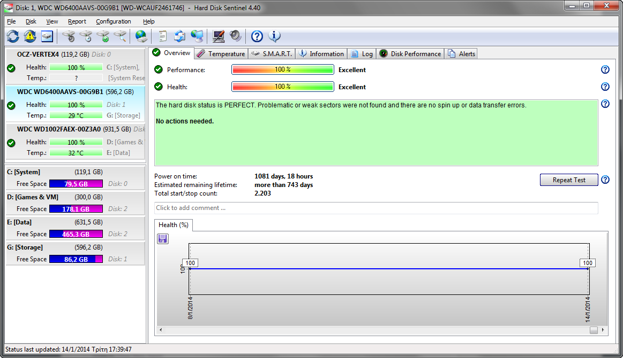Viewport: 623px width, 358px height.
Task: Select the WDC WD1002FAEX-00Z3A0 disk entry
Action: (76, 141)
